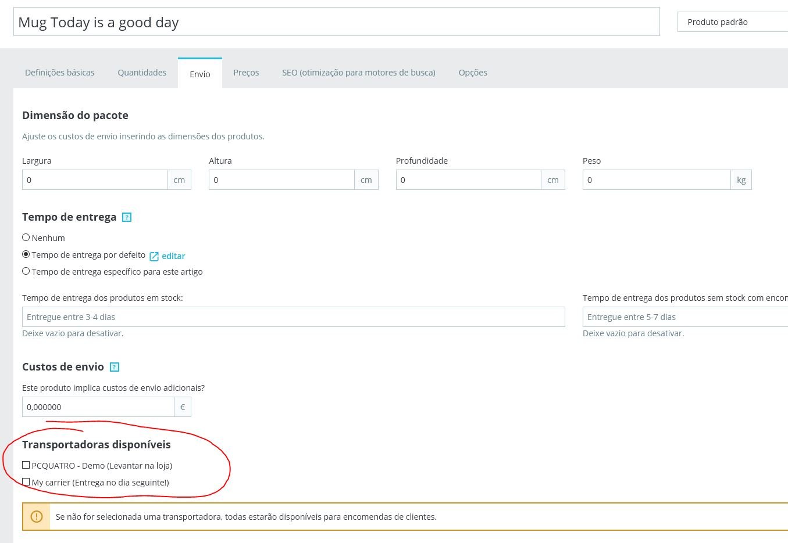Enable the My carrier checkbox
Screen dimensions: 788x543
tap(26, 482)
